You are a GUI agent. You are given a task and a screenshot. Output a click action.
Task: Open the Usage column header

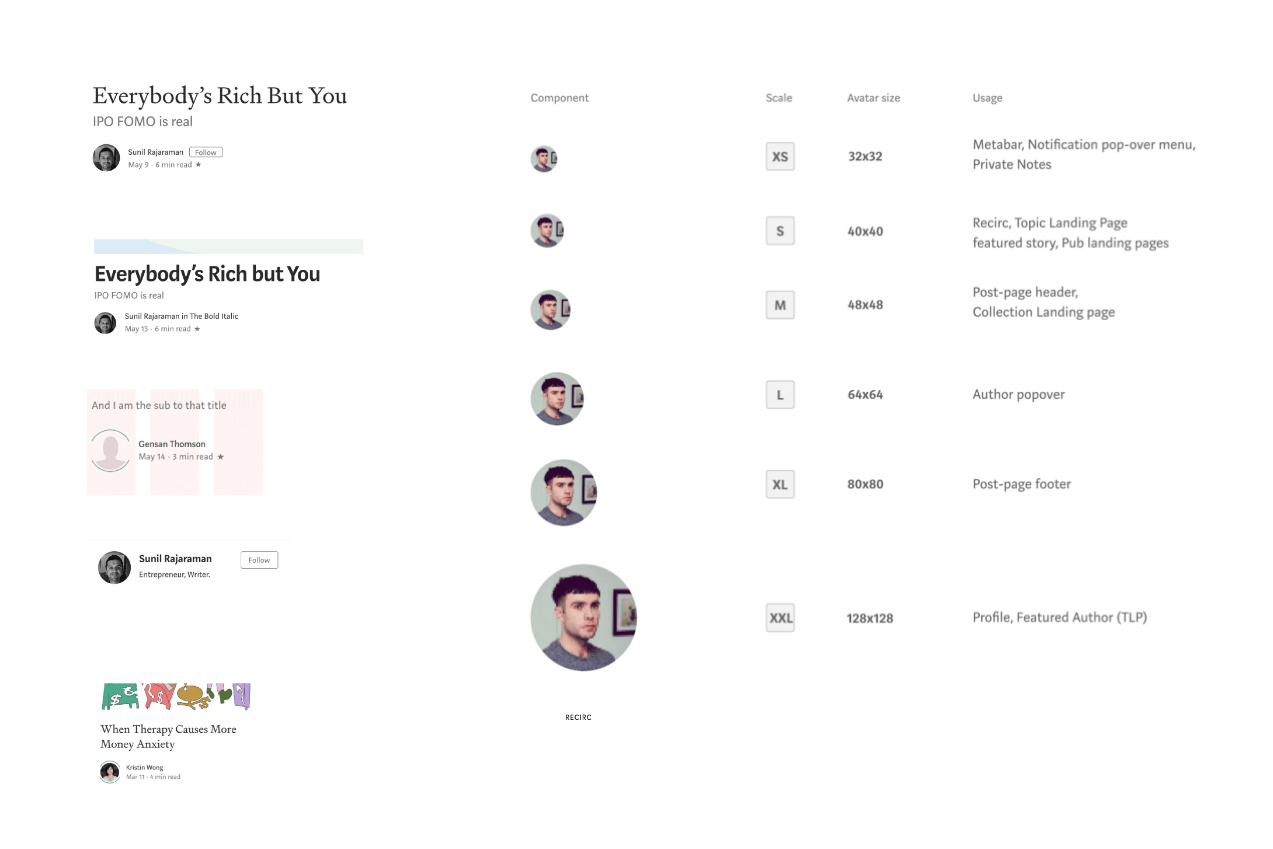[987, 98]
